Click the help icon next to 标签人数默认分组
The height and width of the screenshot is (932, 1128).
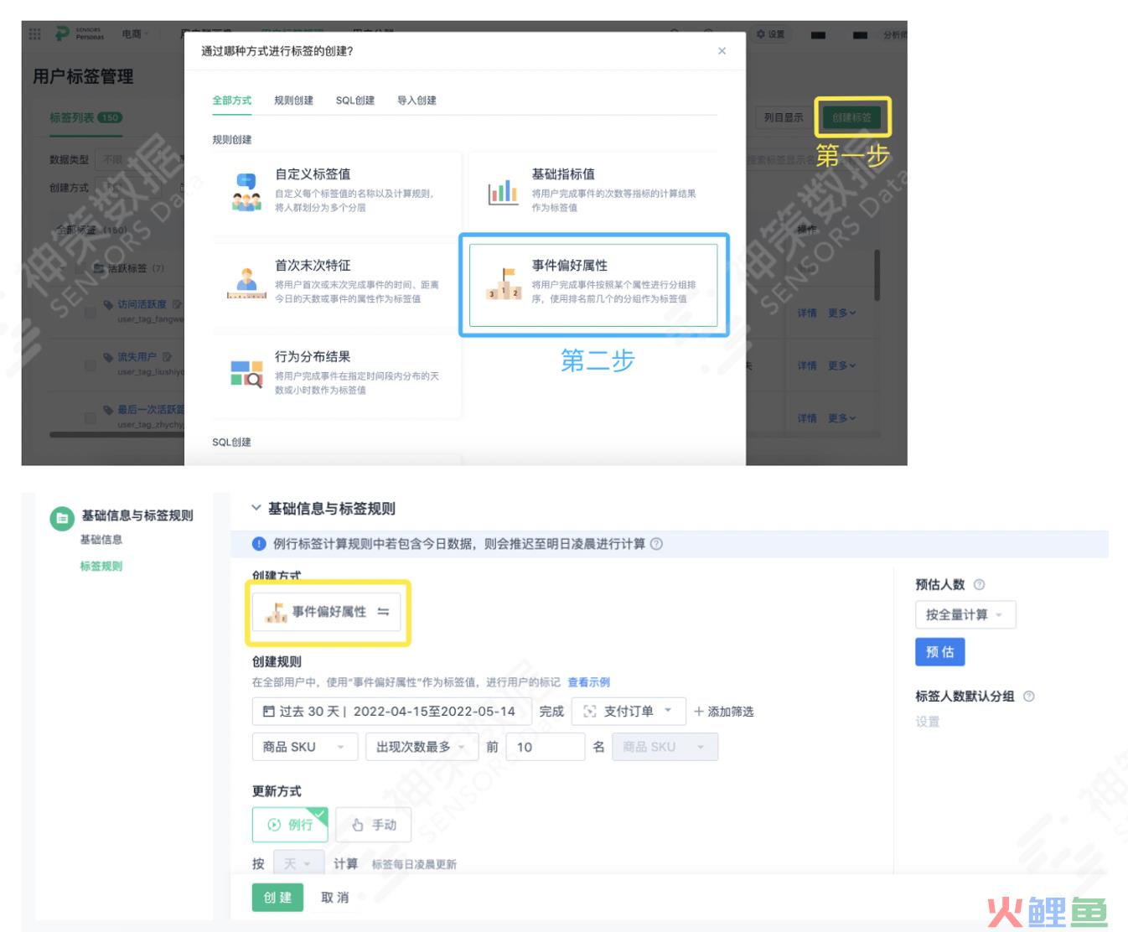1029,696
